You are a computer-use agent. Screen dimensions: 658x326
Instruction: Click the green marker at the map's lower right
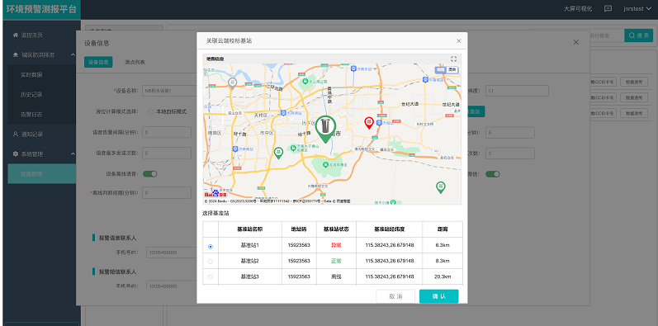click(x=440, y=187)
